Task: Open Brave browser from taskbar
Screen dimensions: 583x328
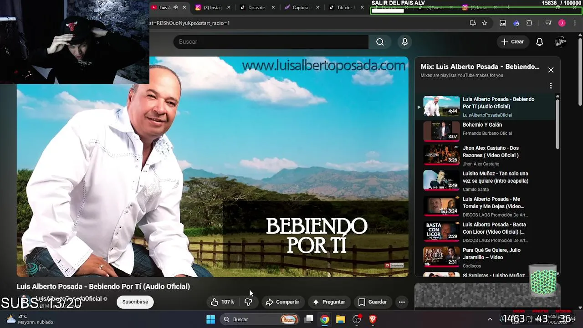Action: [x=373, y=319]
